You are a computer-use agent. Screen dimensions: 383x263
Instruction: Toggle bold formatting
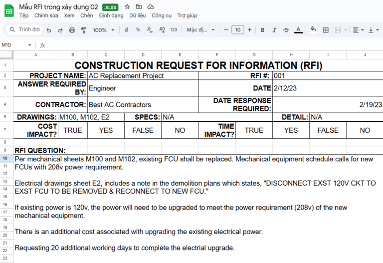pos(263,30)
